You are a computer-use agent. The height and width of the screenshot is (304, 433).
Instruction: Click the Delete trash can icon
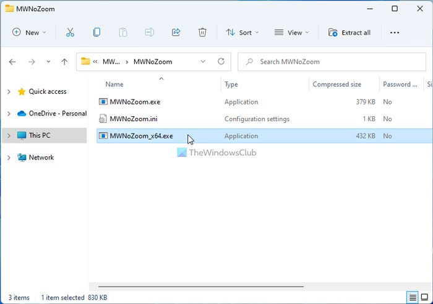pyautogui.click(x=202, y=32)
